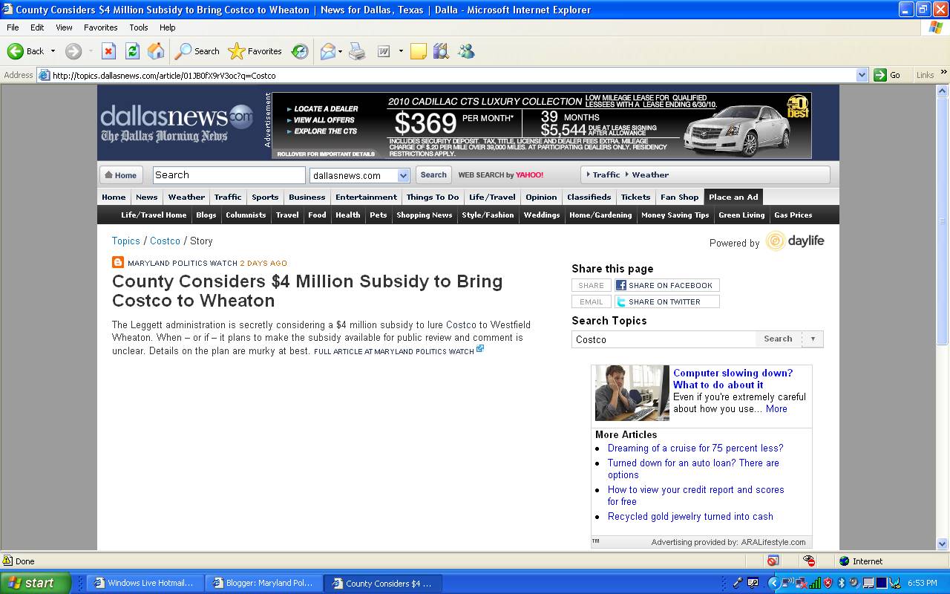This screenshot has width=950, height=594.
Task: Stop page loading with the red X icon
Action: point(108,51)
